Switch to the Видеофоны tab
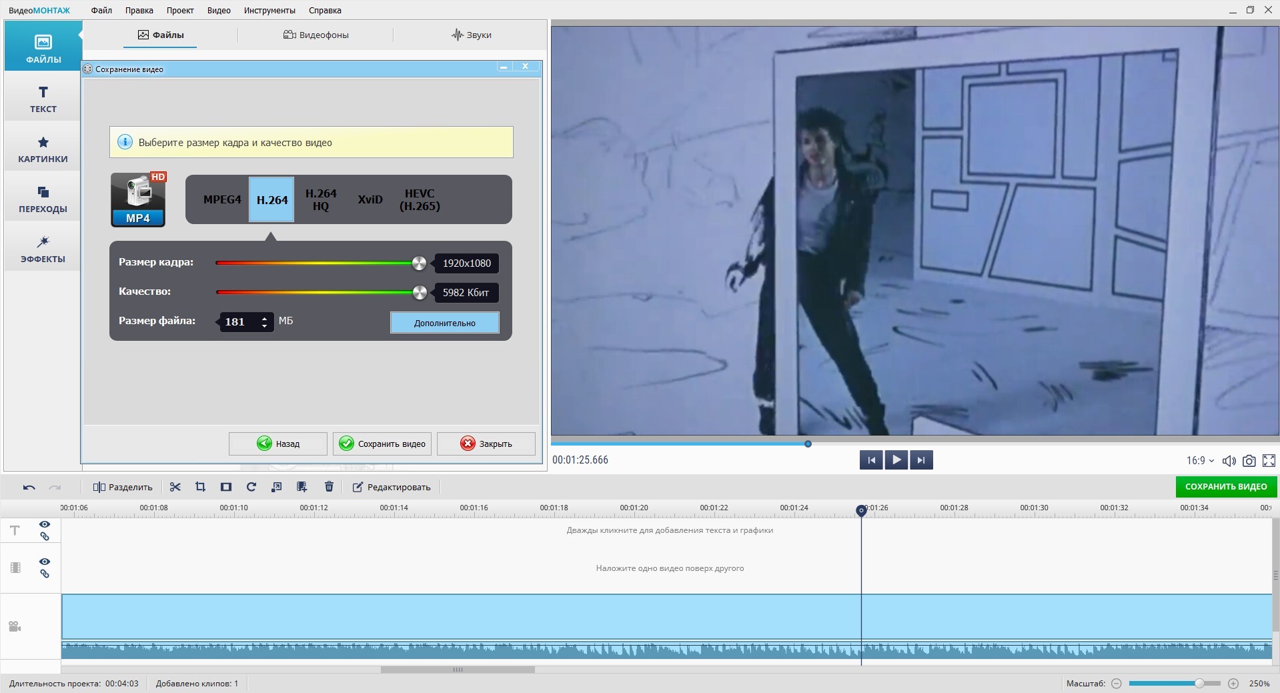The width and height of the screenshot is (1280, 693). pyautogui.click(x=315, y=35)
